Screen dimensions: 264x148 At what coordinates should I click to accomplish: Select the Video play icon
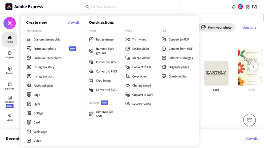tap(29, 141)
